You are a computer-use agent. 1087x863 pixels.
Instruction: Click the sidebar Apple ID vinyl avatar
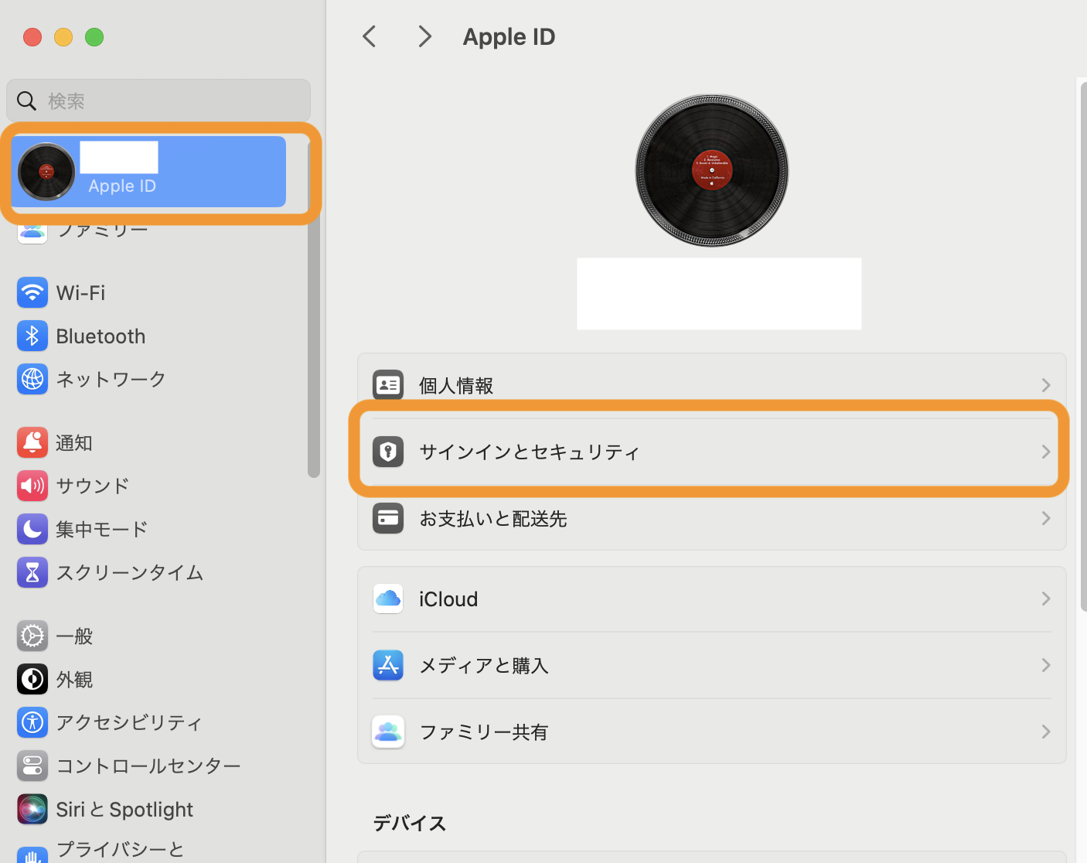[x=46, y=172]
